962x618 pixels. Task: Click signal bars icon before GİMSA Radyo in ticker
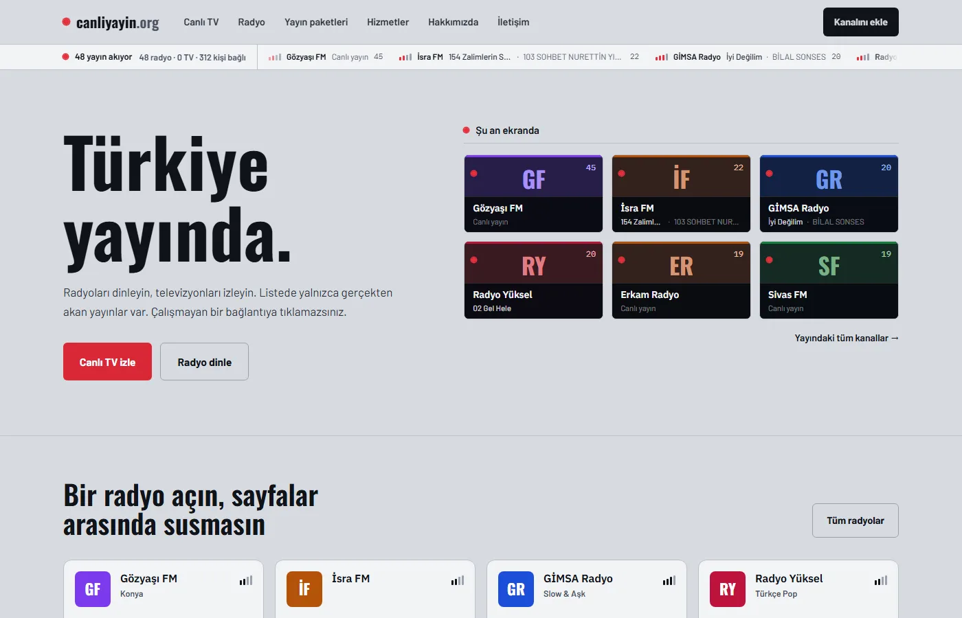pos(662,57)
